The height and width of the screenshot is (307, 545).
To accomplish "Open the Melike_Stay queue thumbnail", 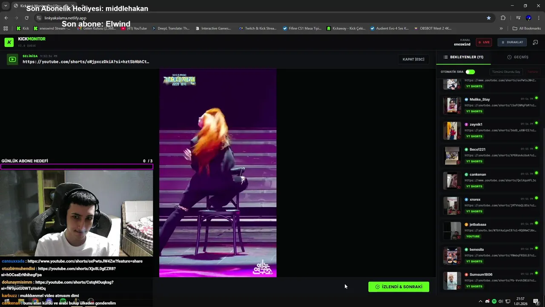I will coord(452,105).
